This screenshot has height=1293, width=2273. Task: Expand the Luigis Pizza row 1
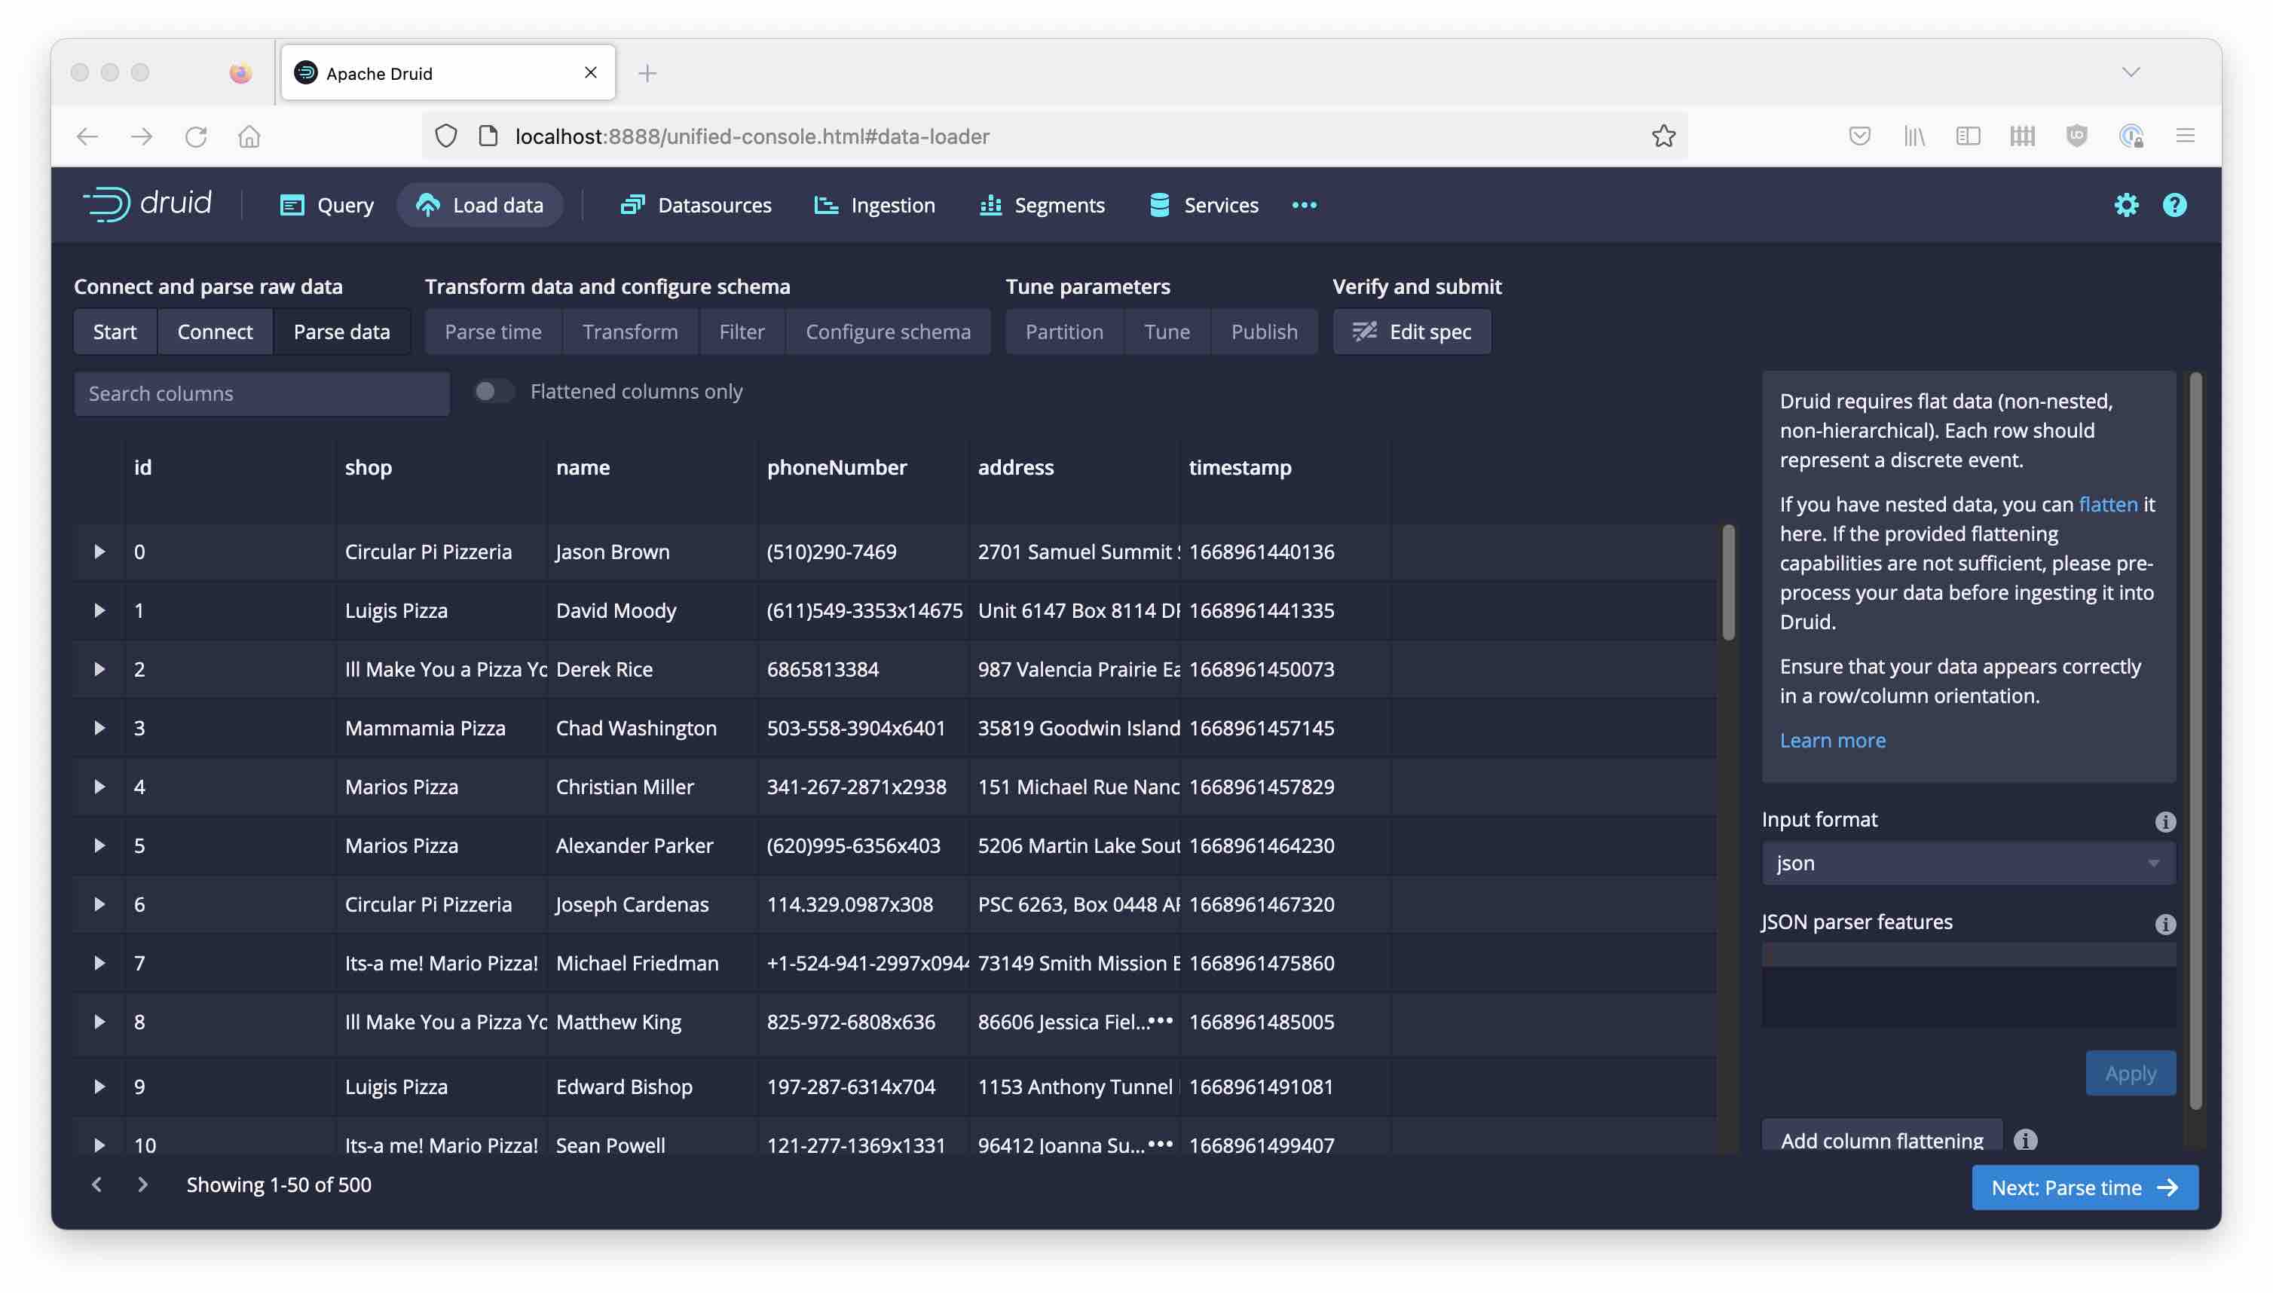click(x=99, y=610)
